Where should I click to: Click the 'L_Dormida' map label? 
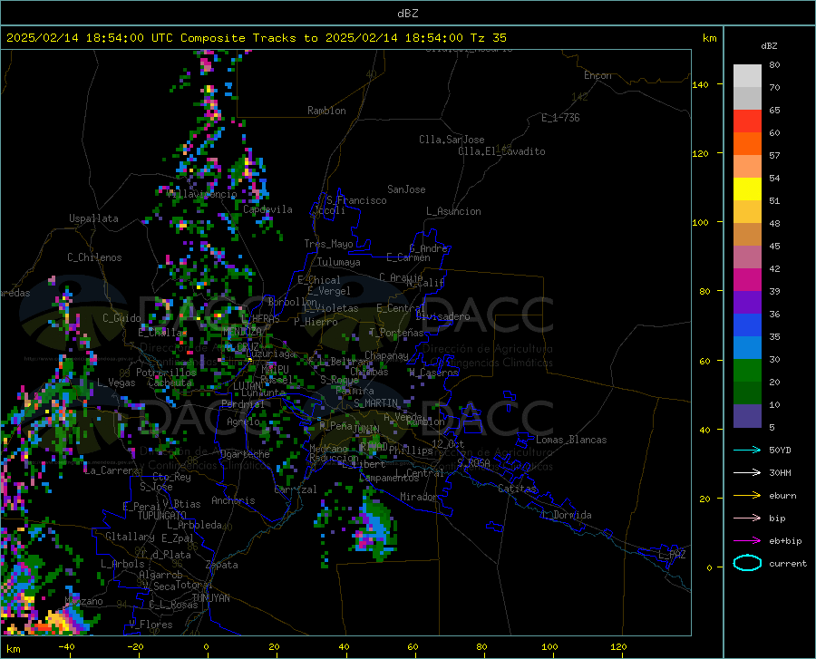click(566, 515)
